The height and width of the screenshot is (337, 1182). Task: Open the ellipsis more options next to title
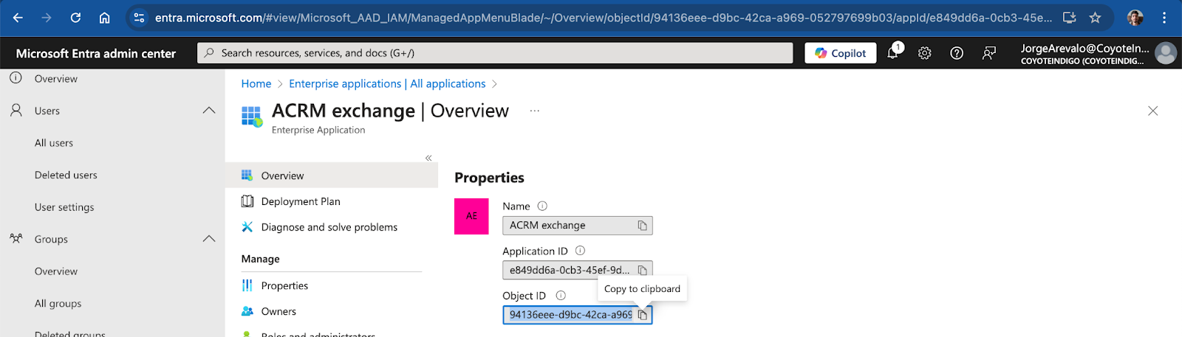tap(535, 111)
